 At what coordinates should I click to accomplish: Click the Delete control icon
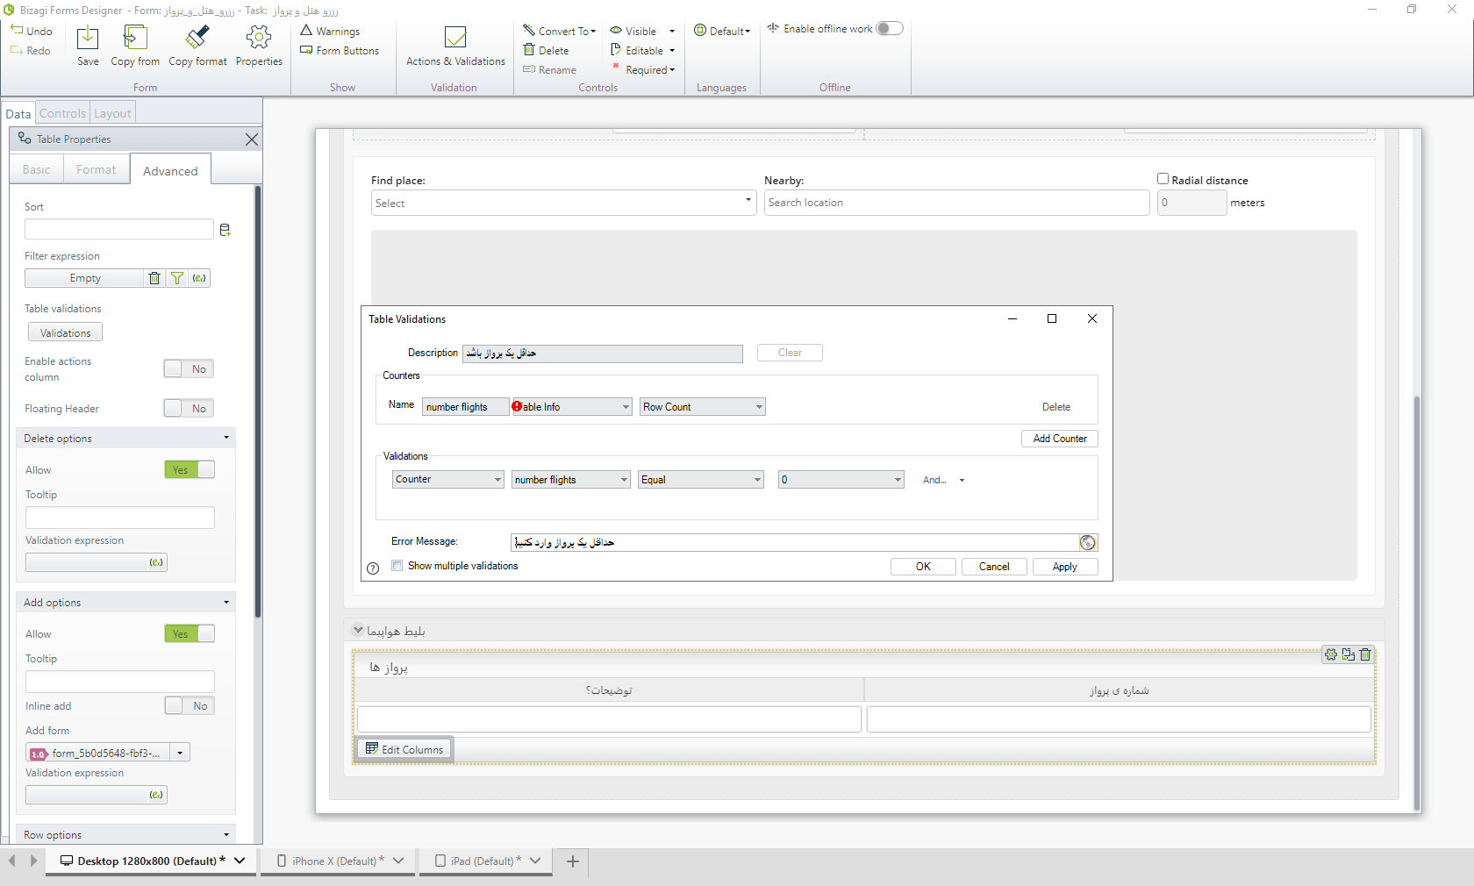[x=529, y=50]
